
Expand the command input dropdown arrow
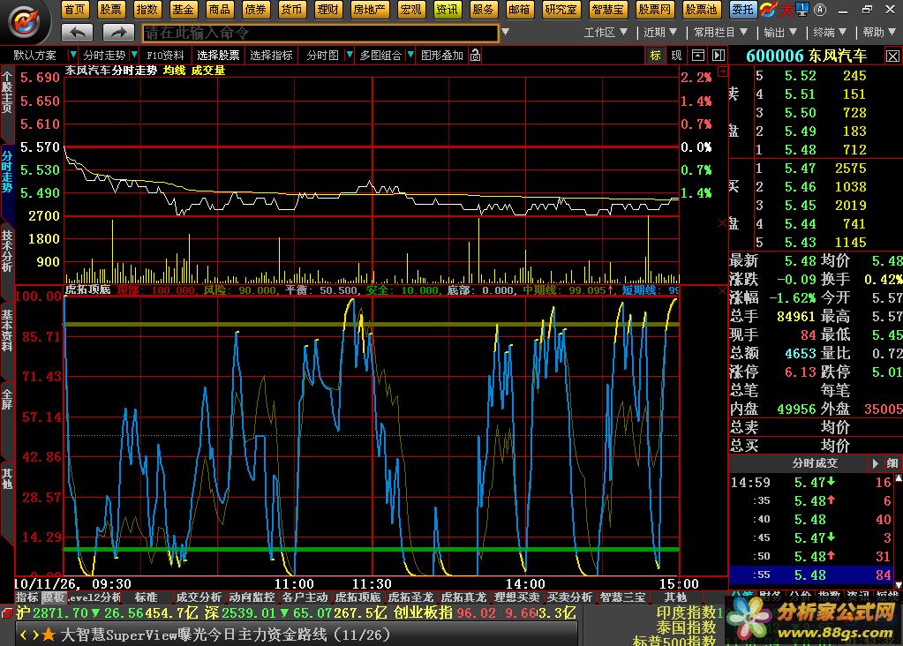[x=505, y=33]
